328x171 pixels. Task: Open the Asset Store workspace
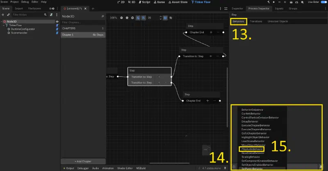click(x=178, y=2)
